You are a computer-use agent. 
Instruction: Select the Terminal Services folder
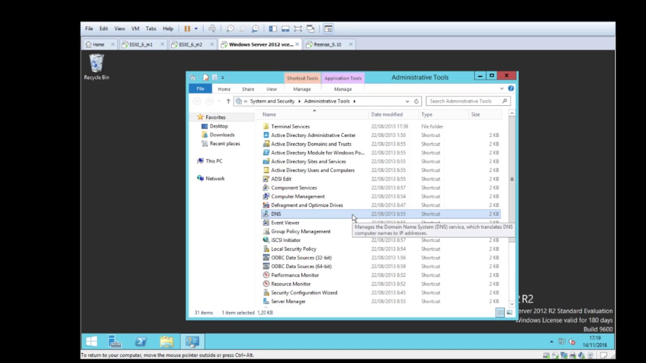[x=290, y=127]
